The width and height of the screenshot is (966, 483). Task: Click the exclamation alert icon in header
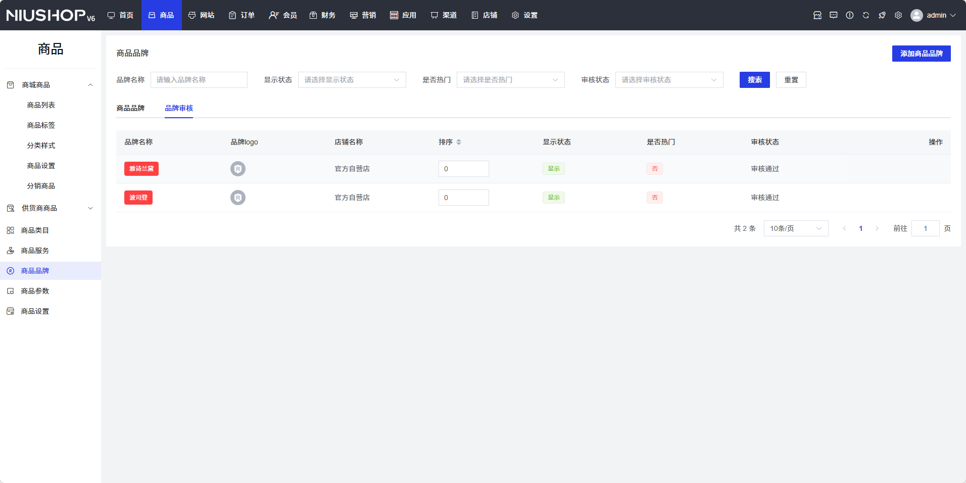click(849, 15)
